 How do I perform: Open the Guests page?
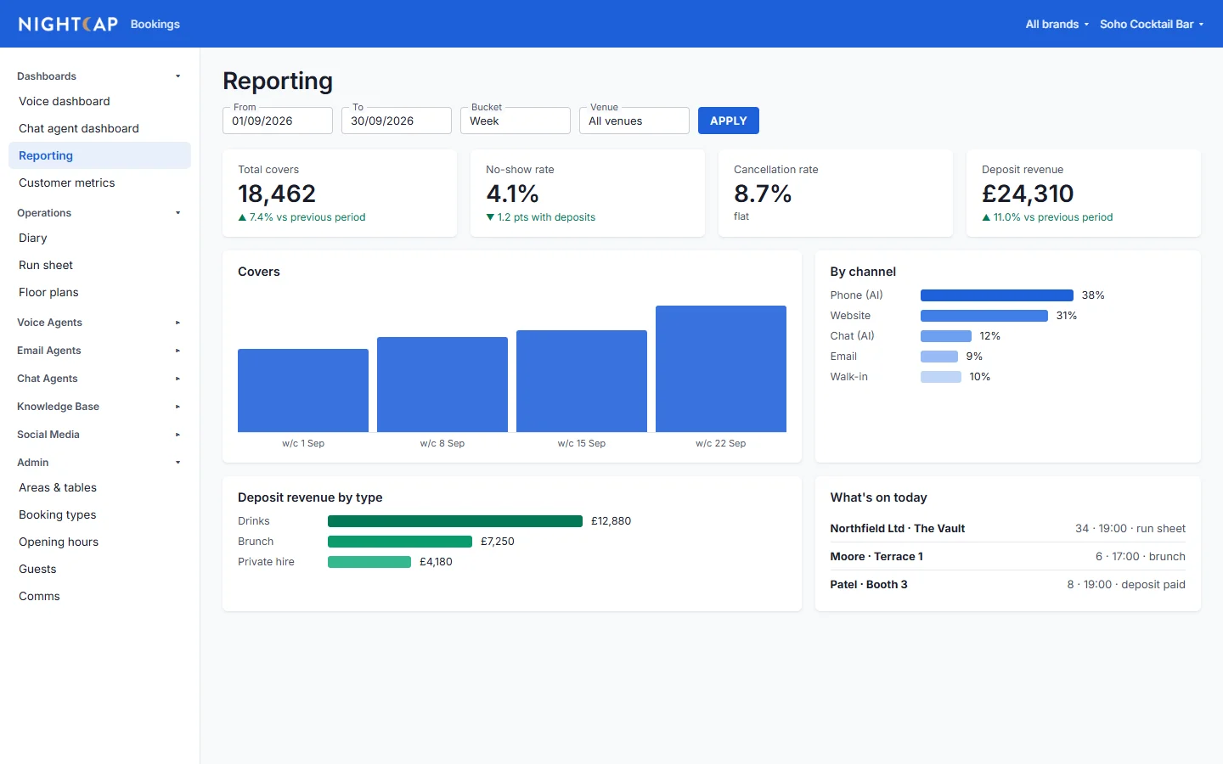(x=99, y=569)
